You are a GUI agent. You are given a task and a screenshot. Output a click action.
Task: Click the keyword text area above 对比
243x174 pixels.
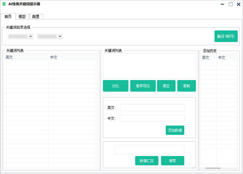[149, 66]
